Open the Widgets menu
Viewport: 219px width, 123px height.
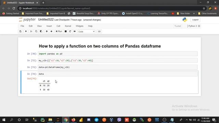(79, 26)
